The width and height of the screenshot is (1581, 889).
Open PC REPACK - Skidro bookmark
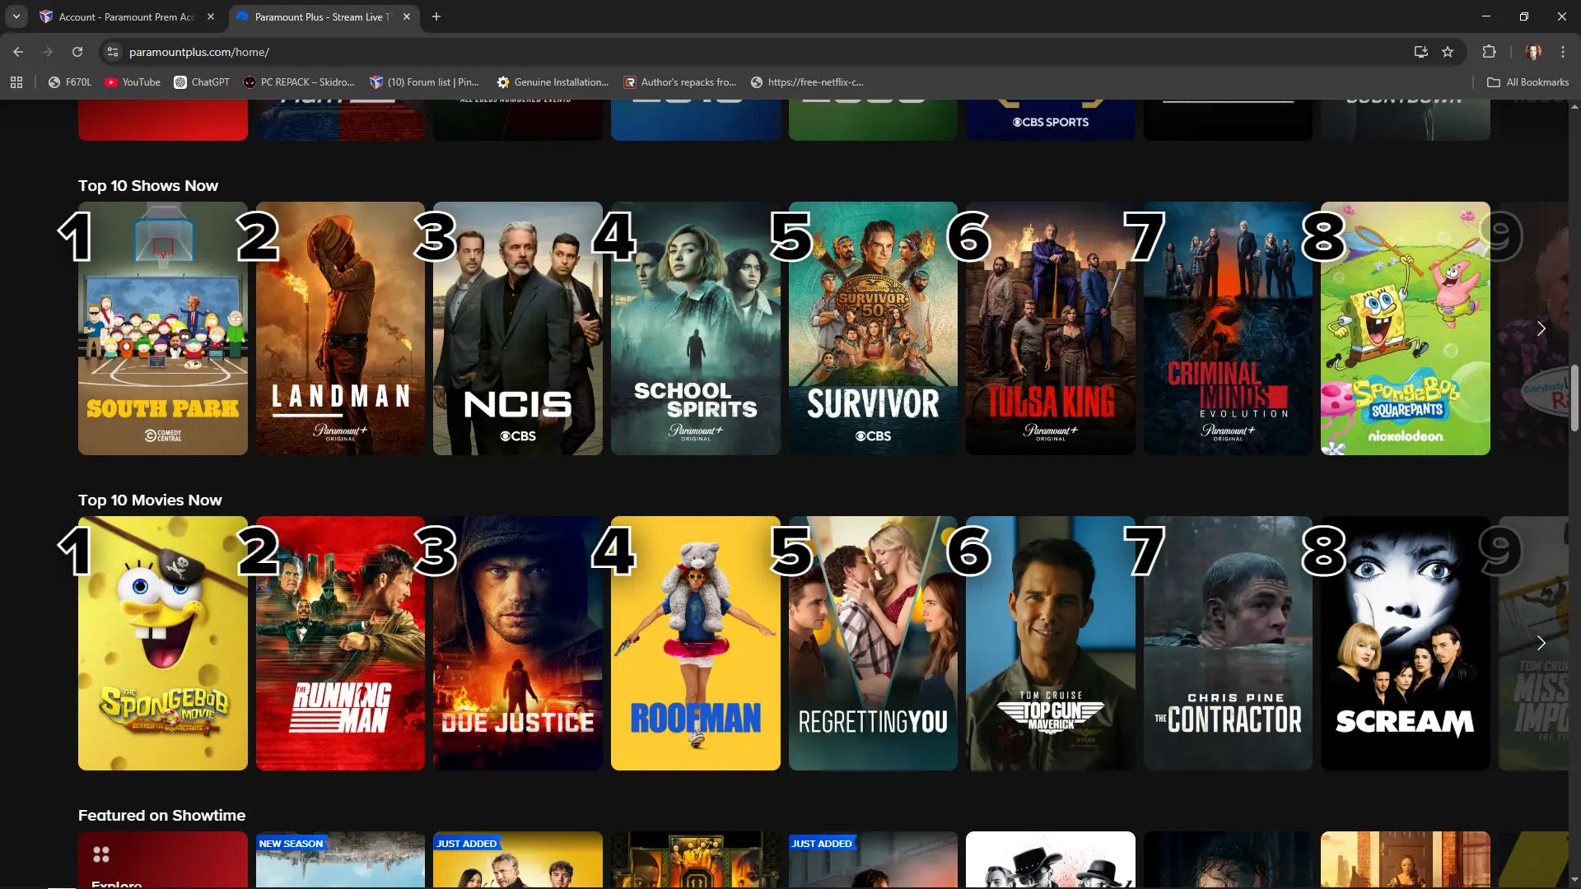tap(299, 82)
